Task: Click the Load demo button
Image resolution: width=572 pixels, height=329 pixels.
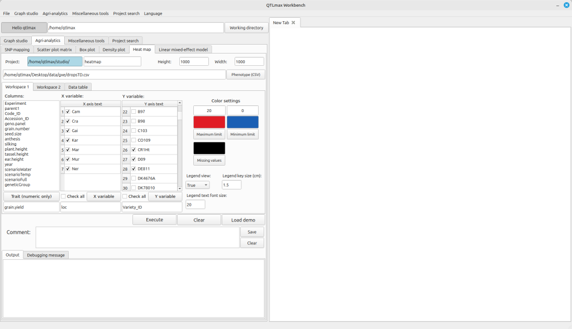Action: pyautogui.click(x=243, y=220)
